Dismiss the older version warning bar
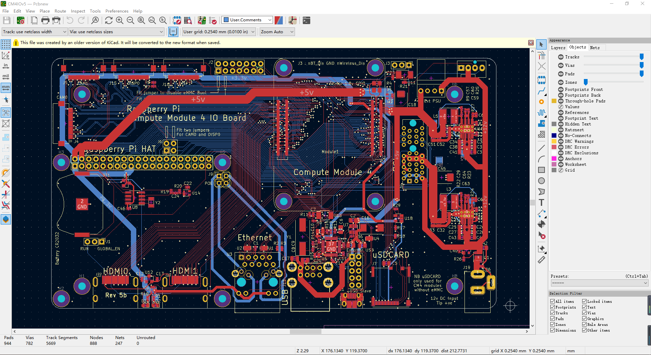651x355 pixels. click(x=531, y=43)
